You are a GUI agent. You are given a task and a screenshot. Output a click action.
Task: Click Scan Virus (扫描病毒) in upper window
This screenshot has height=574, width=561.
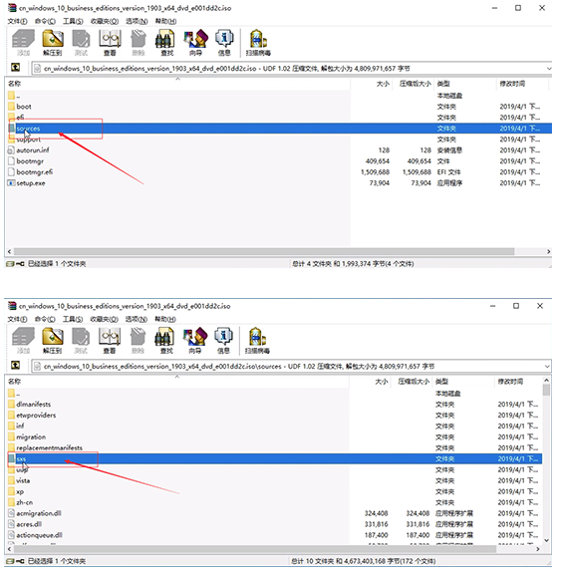tap(258, 43)
